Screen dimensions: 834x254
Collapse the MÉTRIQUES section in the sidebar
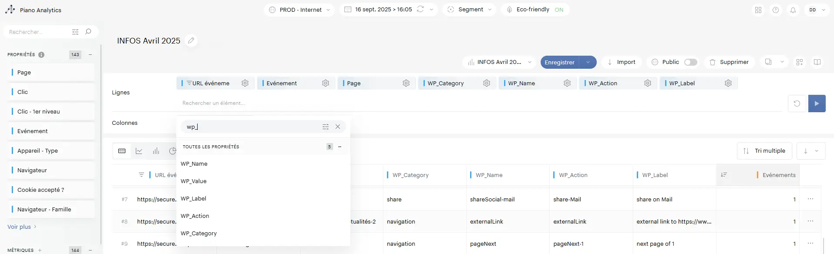pos(90,250)
